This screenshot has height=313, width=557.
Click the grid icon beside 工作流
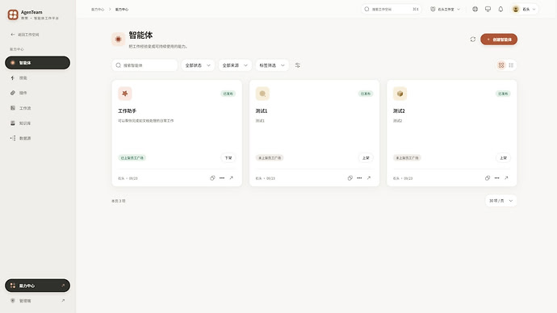[13, 108]
